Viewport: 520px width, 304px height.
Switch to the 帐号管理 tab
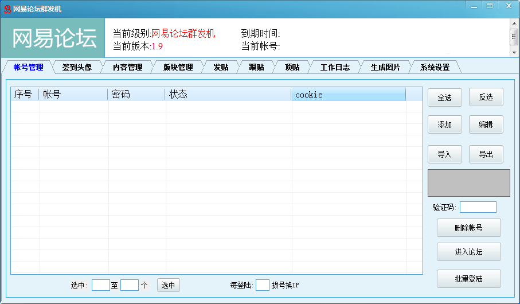[x=28, y=67]
